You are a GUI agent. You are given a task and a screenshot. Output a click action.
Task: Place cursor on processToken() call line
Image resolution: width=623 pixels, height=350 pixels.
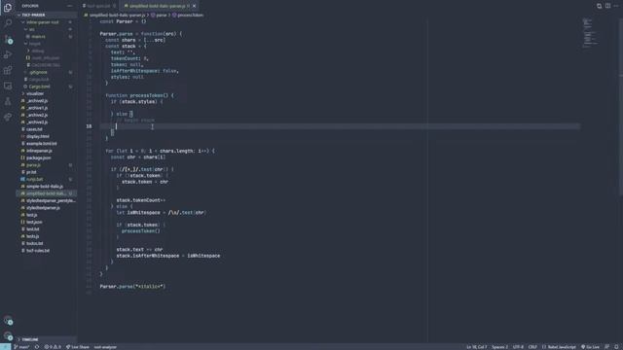(140, 231)
